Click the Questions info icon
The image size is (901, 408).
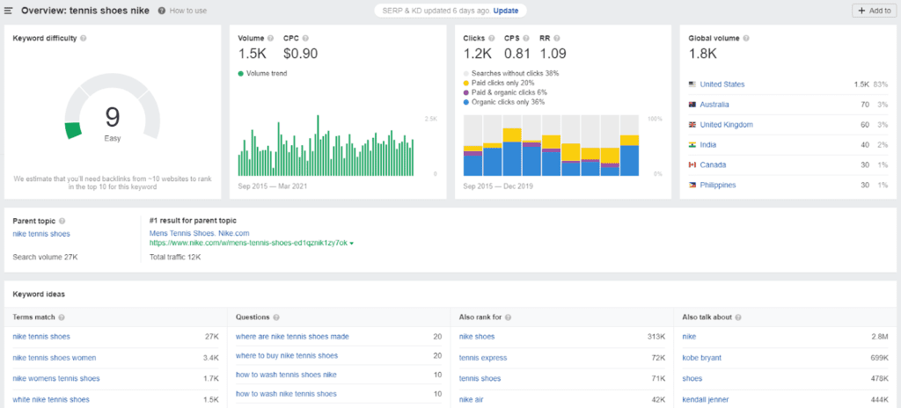276,317
